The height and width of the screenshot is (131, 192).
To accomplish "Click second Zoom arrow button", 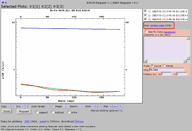I will [83, 107].
